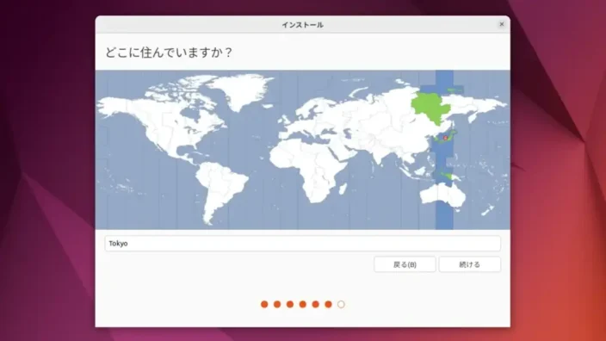
Task: Choose Greenland on the time zone map
Action: click(242, 91)
